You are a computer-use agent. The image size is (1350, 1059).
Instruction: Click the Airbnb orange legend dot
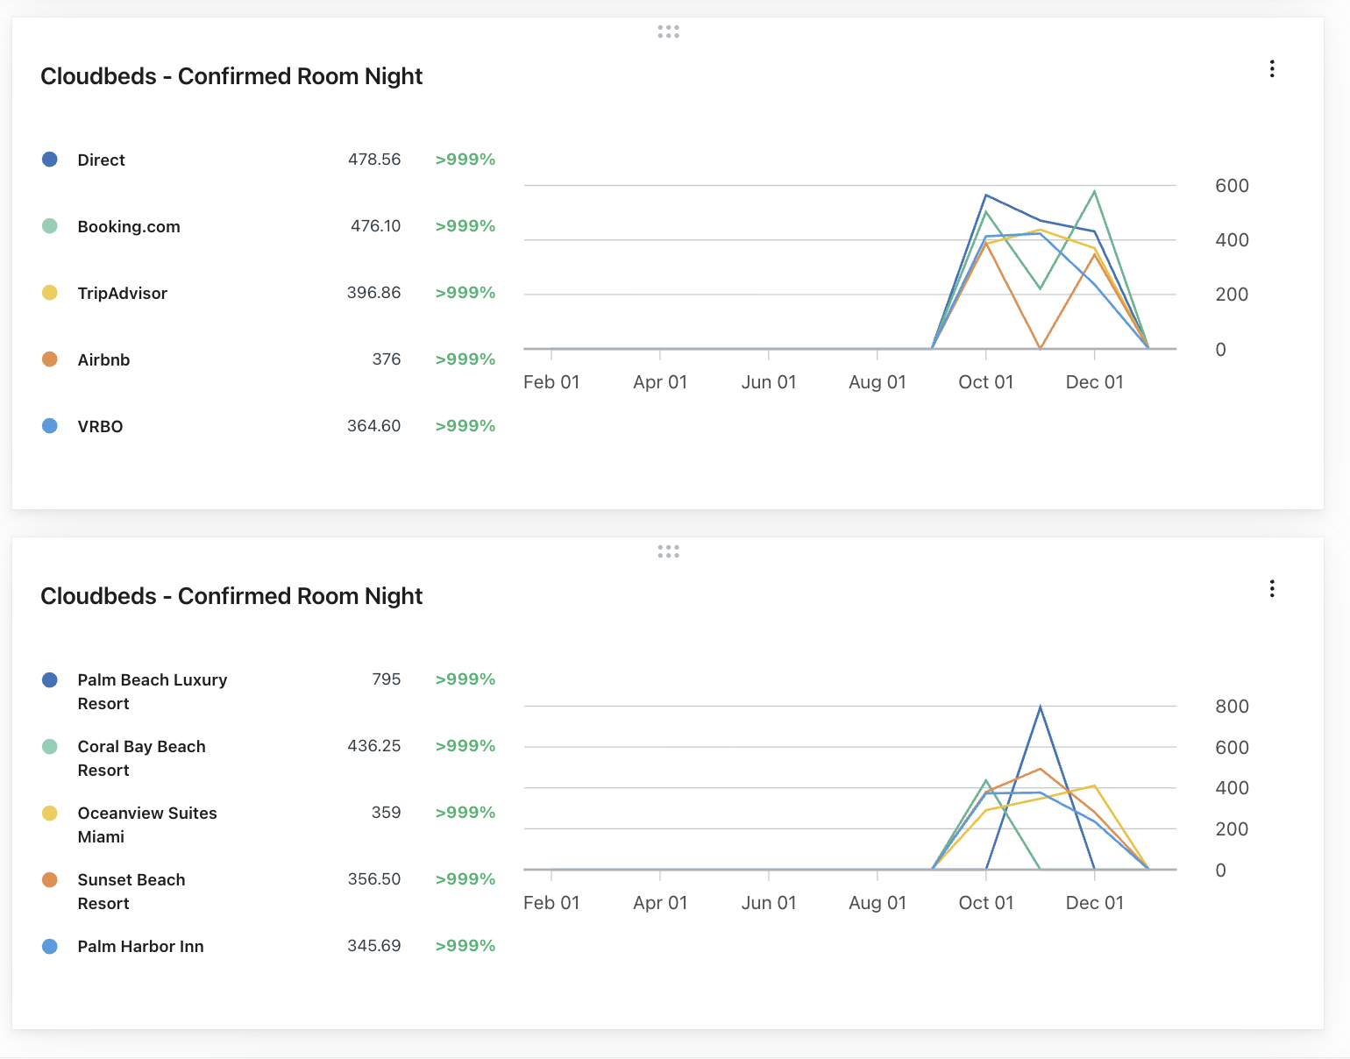(x=50, y=359)
